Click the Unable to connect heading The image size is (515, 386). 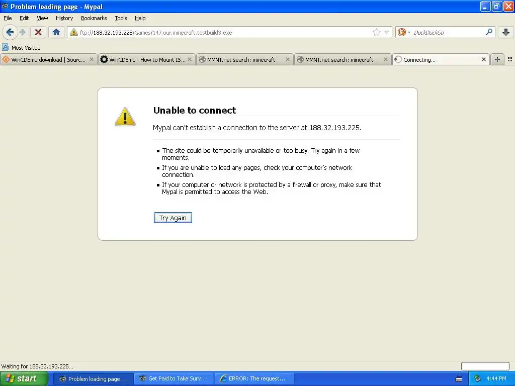pos(195,110)
